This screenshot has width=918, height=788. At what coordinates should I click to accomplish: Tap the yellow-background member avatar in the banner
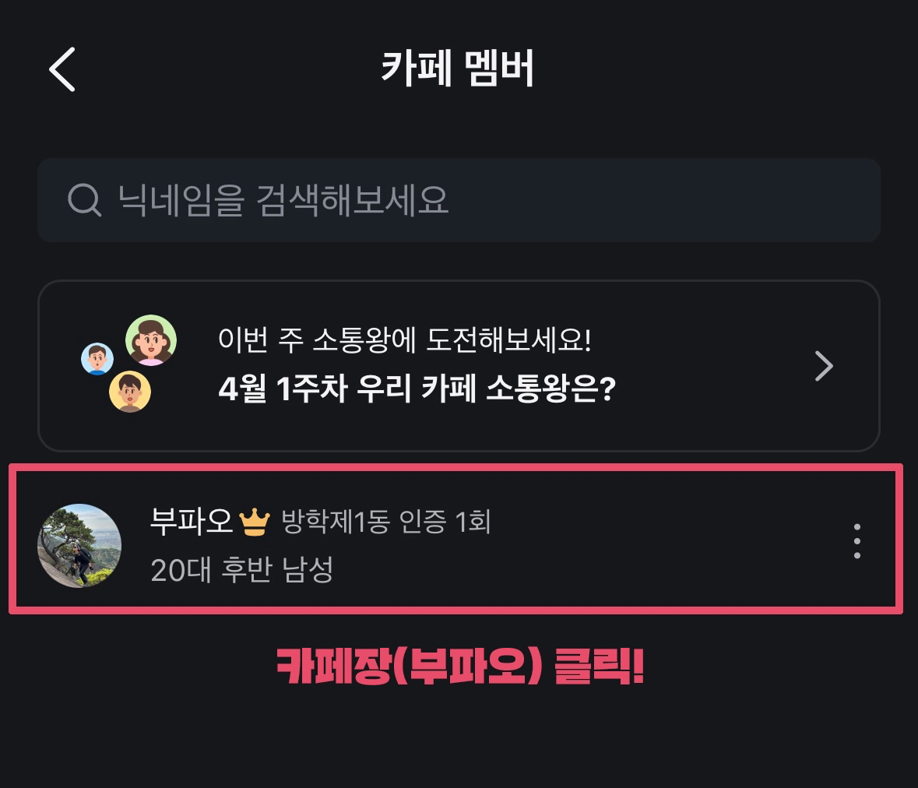point(129,392)
